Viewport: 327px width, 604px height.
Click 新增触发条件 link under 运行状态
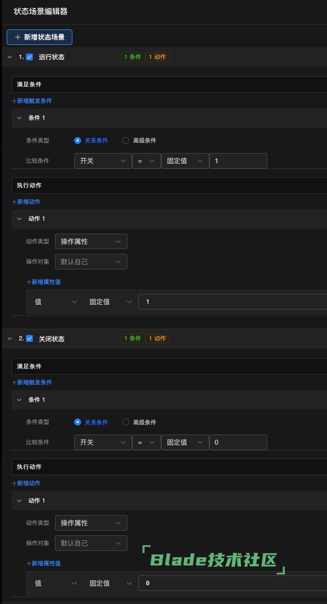[x=32, y=101]
